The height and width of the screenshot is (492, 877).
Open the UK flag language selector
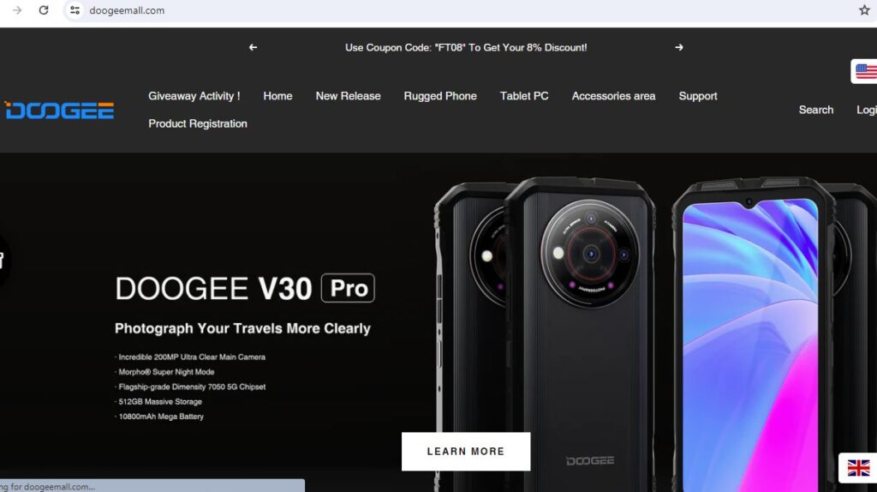[x=858, y=467]
